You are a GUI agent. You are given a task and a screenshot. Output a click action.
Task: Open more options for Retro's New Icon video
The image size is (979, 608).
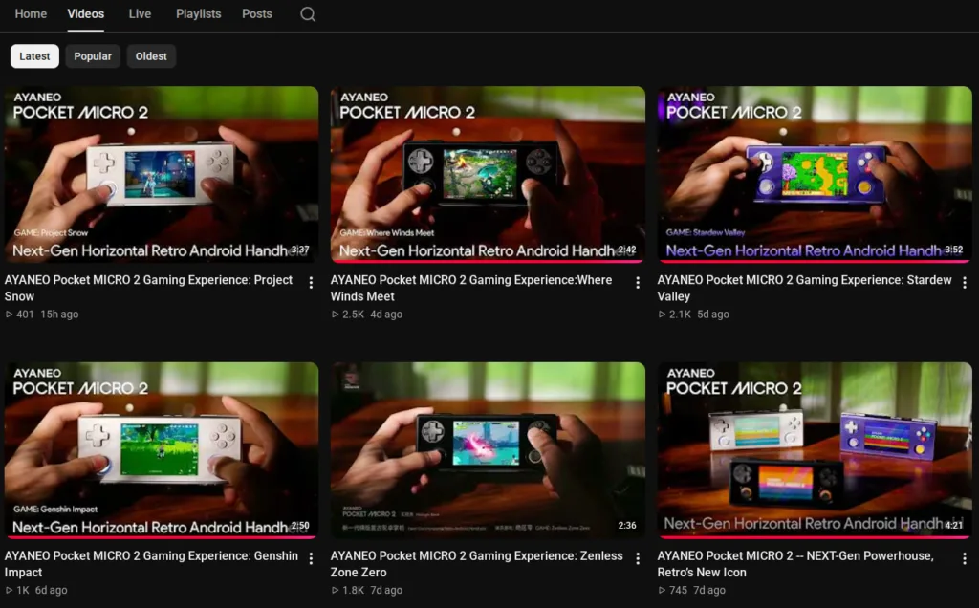(964, 558)
